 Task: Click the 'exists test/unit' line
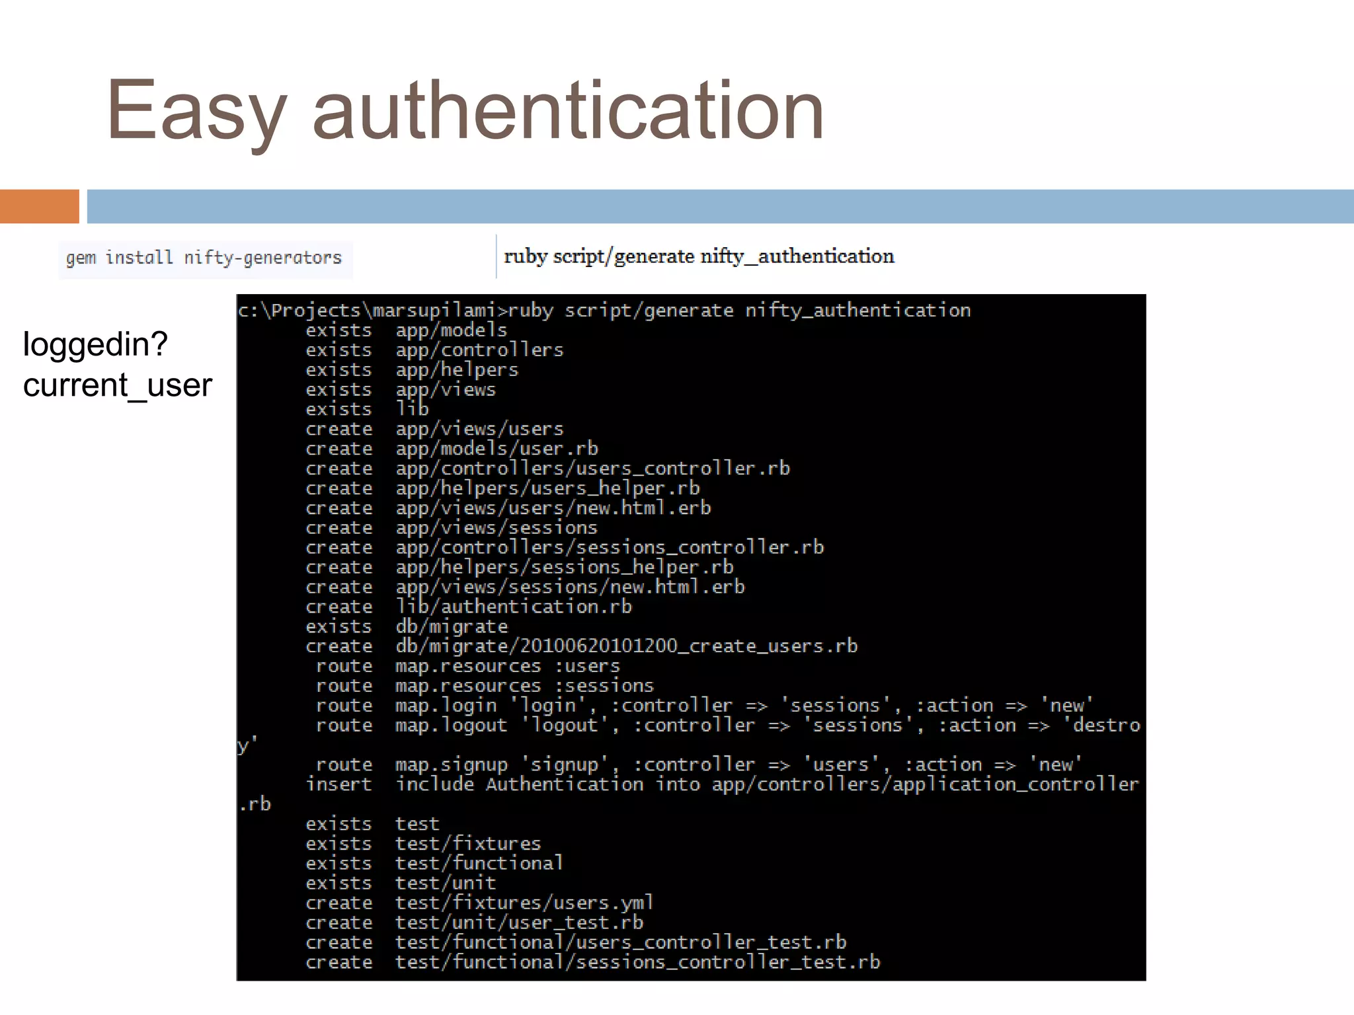click(401, 883)
